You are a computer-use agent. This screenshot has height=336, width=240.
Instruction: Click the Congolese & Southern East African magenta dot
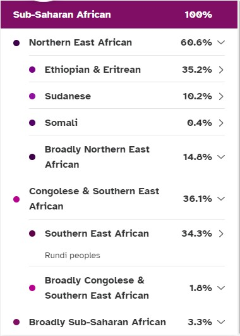(16, 199)
